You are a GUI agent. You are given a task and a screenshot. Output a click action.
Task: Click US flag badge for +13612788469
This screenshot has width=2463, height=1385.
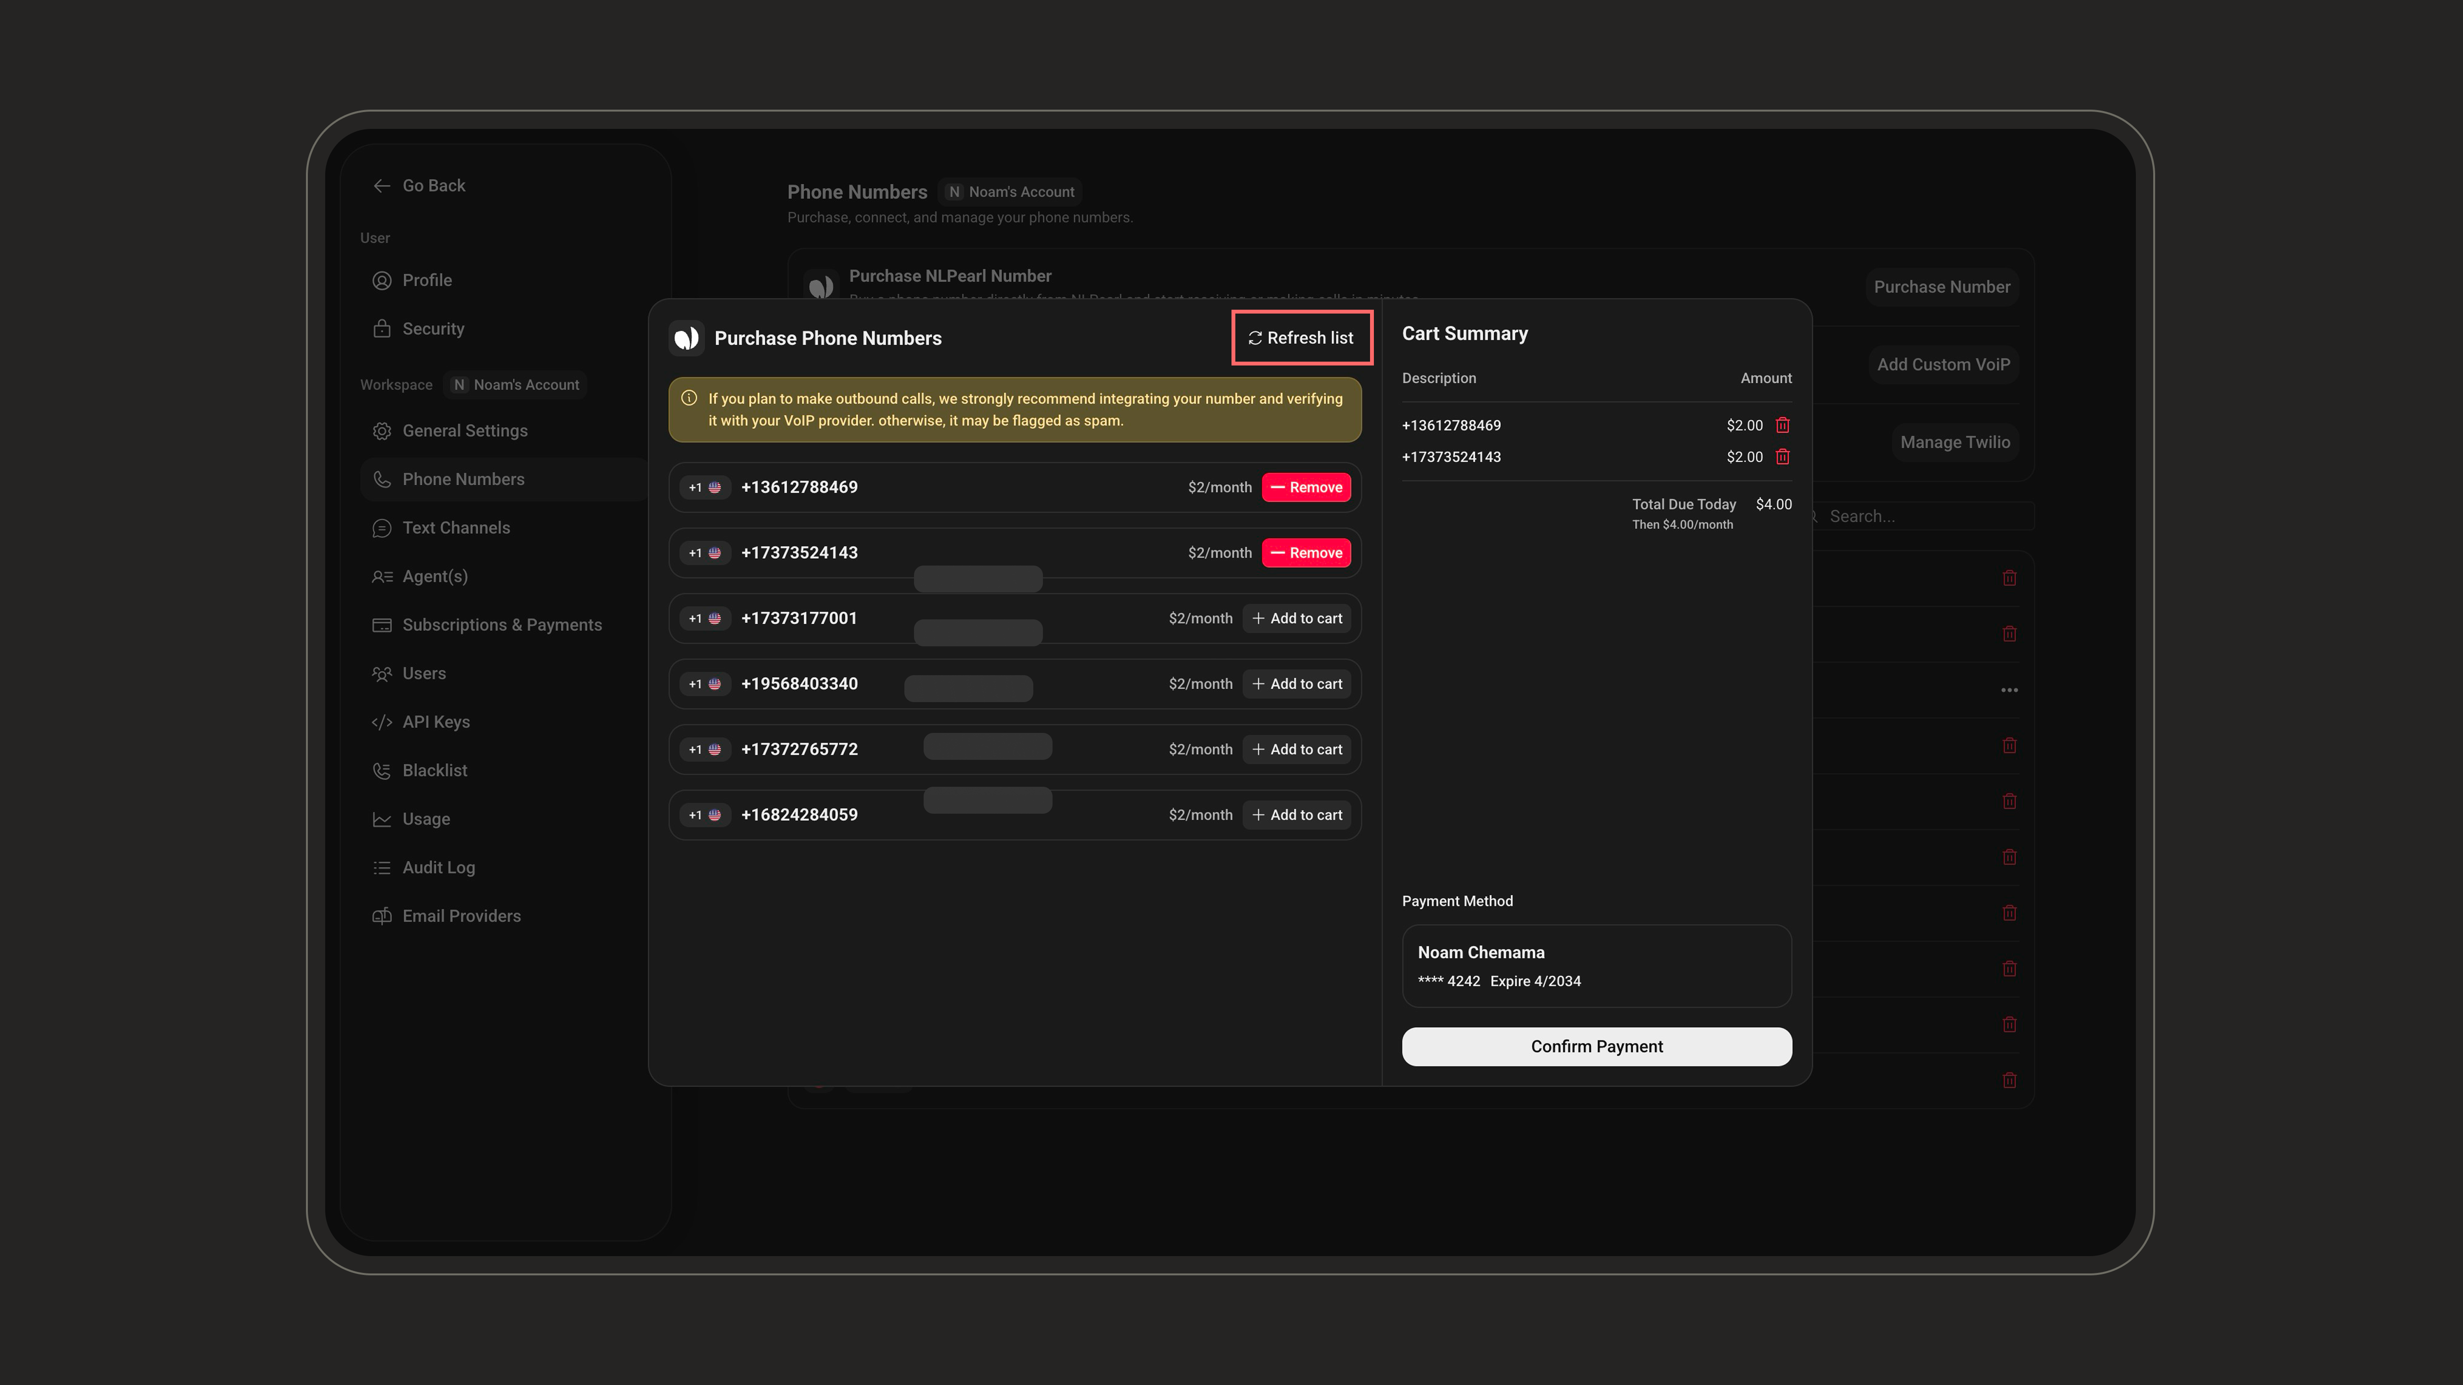coord(705,488)
